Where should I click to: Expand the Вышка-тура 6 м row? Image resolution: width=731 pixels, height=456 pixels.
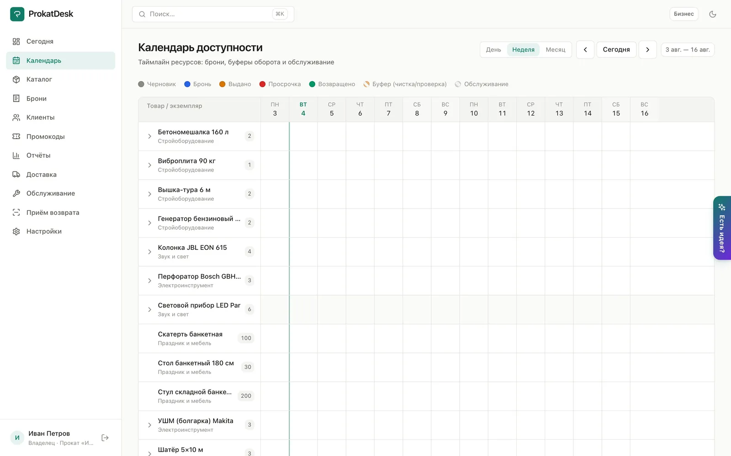(149, 194)
